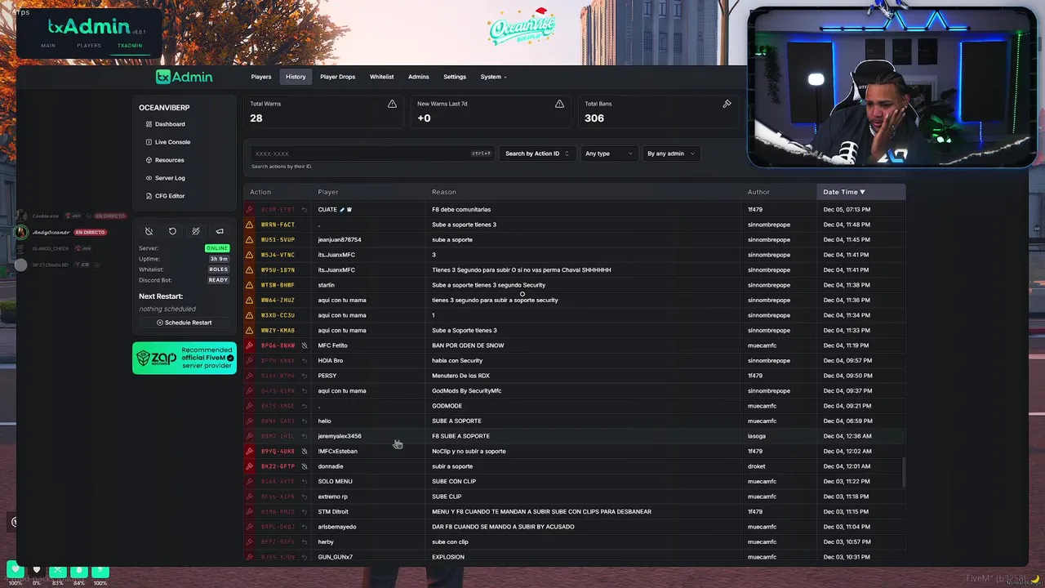The width and height of the screenshot is (1045, 588).
Task: Open the Resources sidebar link
Action: (170, 160)
